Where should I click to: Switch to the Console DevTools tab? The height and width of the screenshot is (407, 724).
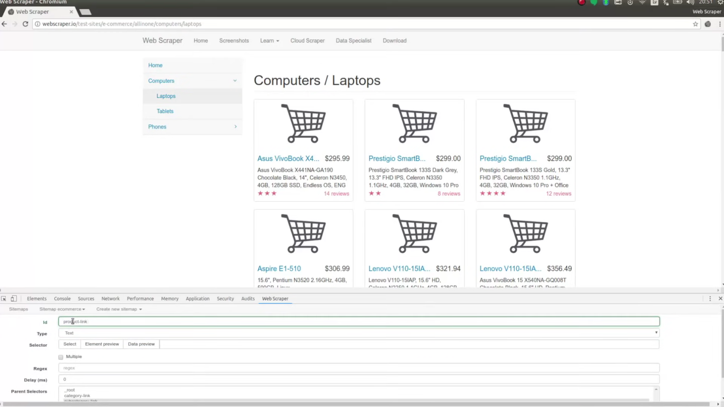coord(62,299)
